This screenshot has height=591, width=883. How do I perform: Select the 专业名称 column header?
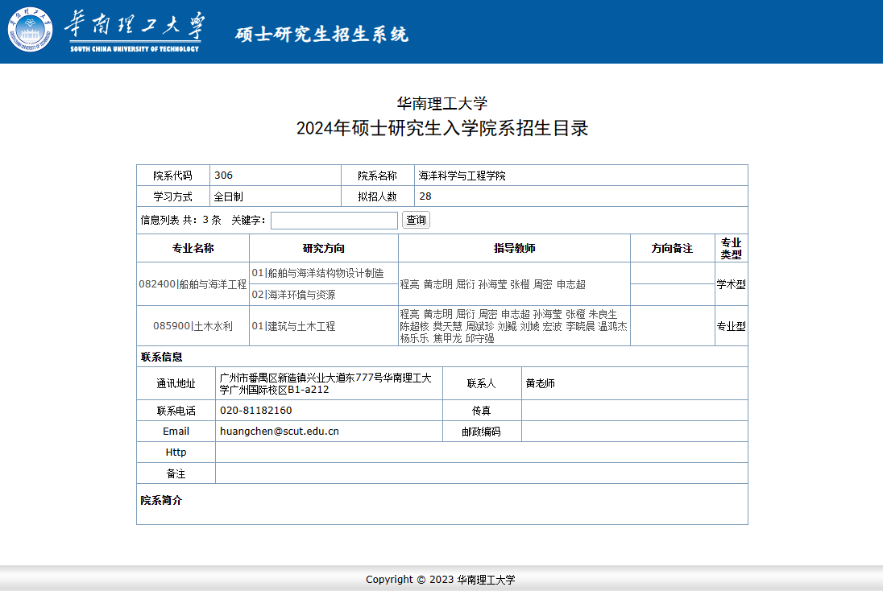tap(193, 248)
